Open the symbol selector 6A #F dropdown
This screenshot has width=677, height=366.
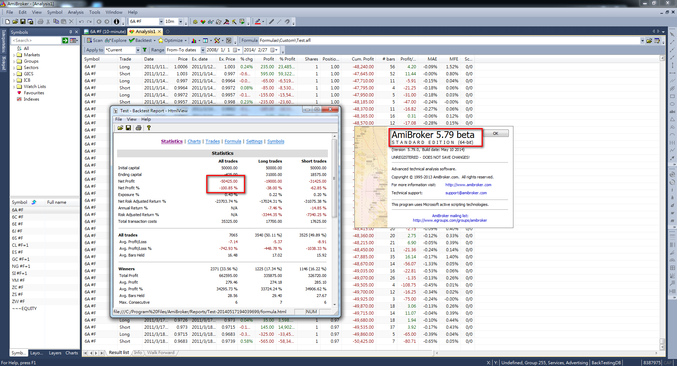[161, 22]
